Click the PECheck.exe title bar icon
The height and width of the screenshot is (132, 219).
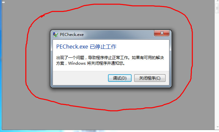click(55, 35)
